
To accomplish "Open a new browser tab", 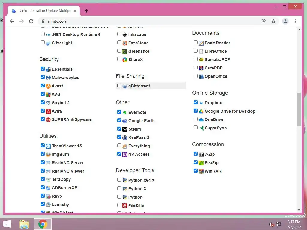I will 86,11.
